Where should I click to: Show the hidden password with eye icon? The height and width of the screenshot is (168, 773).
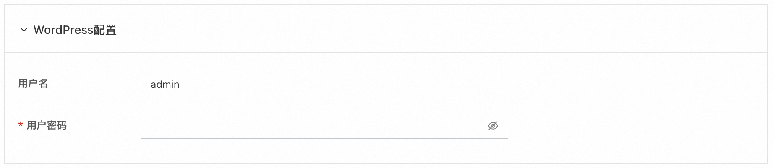(493, 126)
